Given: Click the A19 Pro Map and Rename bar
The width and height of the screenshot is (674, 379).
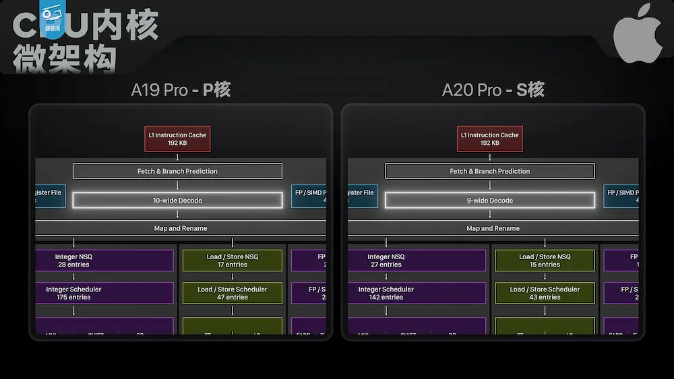Looking at the screenshot, I should coord(181,228).
